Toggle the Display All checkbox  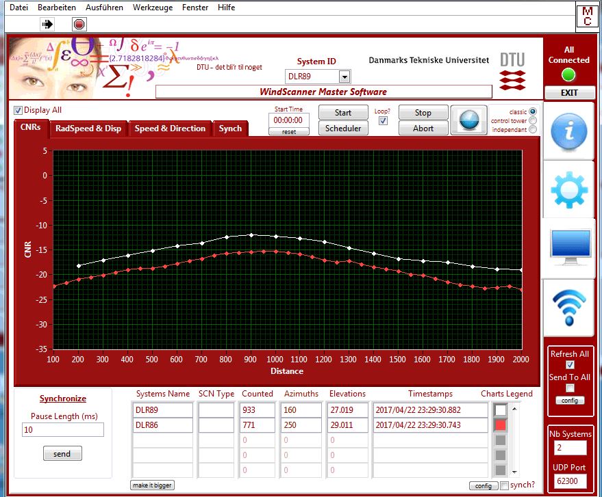click(x=18, y=110)
